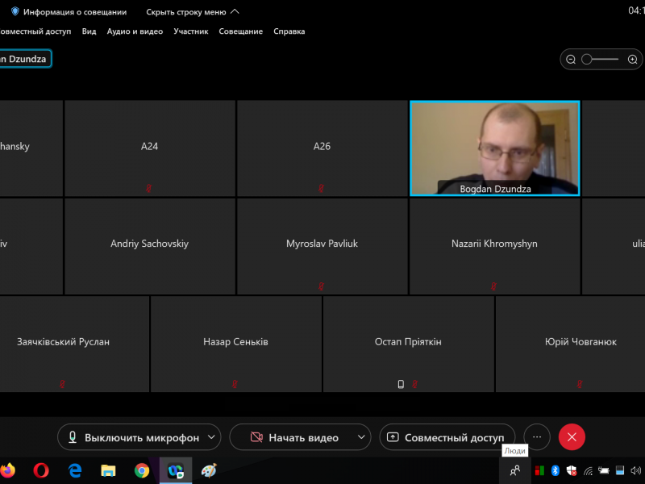Open more options ellipsis button
The width and height of the screenshot is (645, 484).
click(x=537, y=437)
